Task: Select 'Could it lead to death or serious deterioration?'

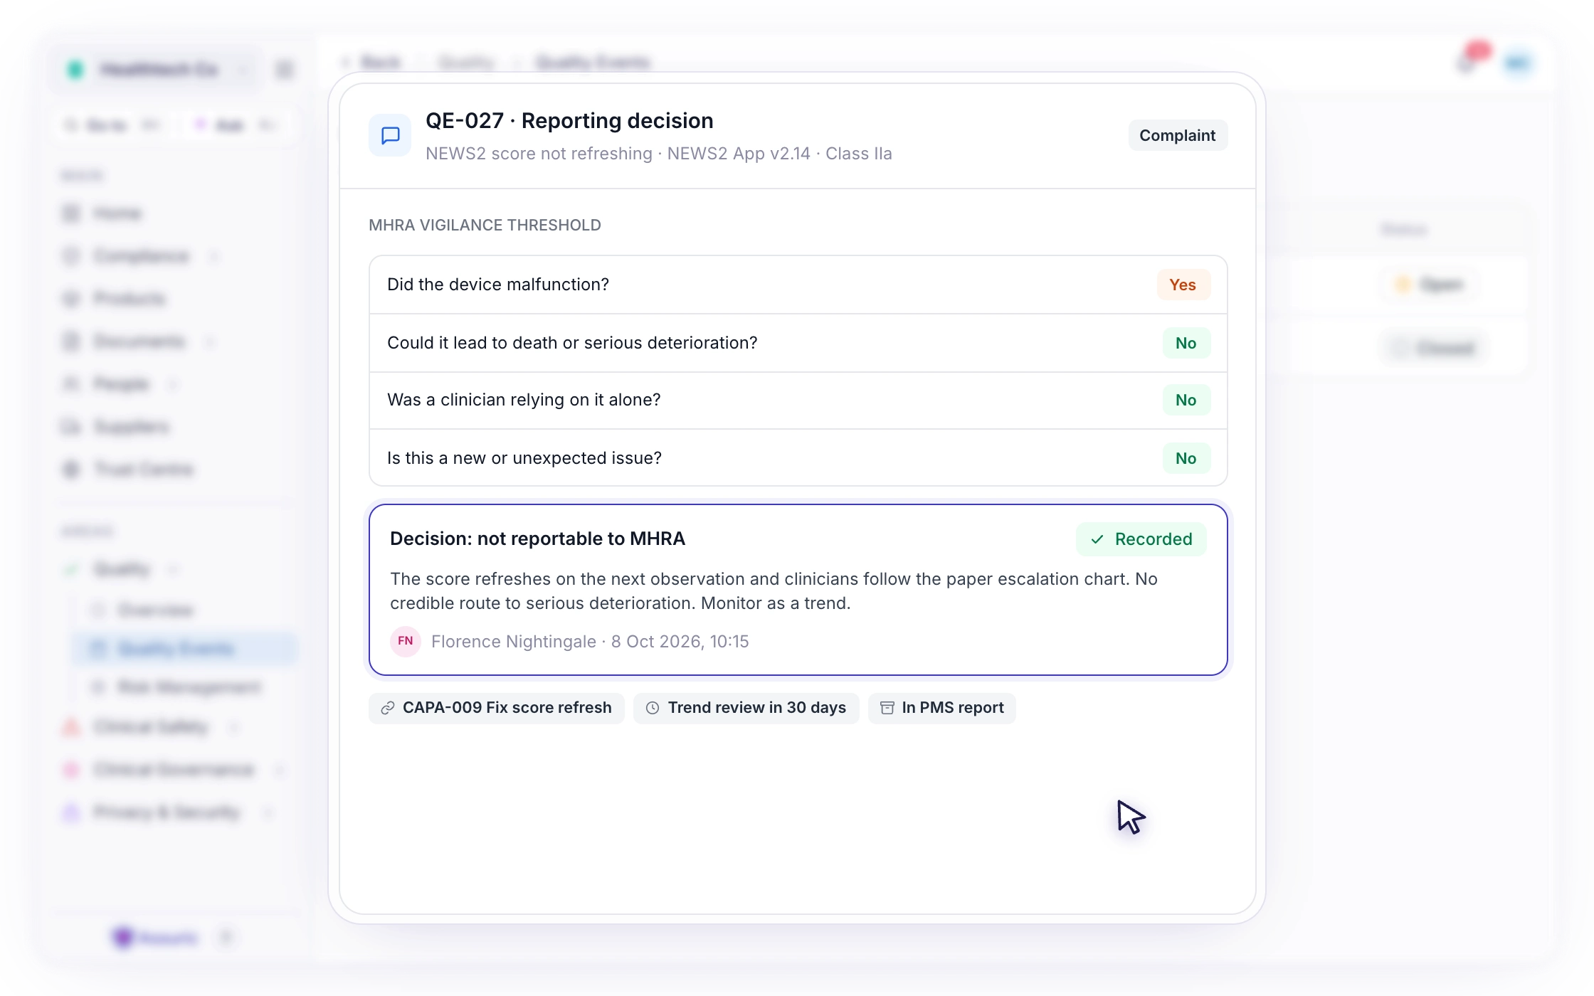Action: point(798,343)
